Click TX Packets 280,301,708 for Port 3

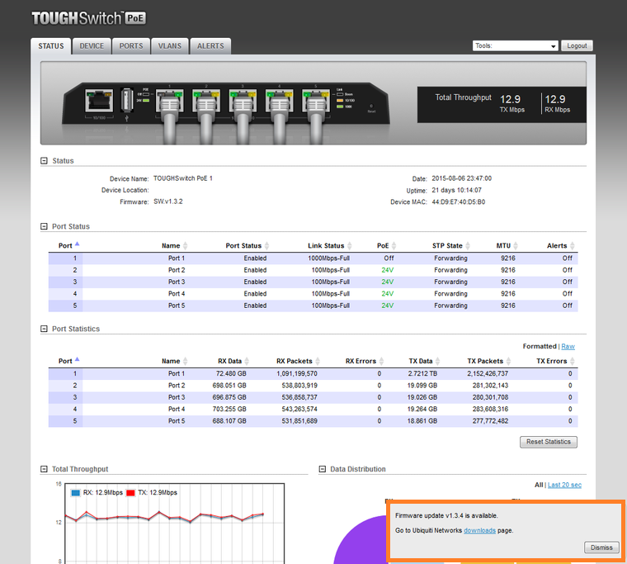(490, 397)
